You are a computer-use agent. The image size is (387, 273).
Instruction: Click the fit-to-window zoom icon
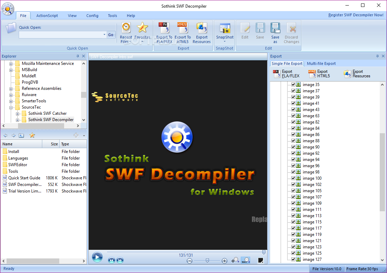pos(235,260)
